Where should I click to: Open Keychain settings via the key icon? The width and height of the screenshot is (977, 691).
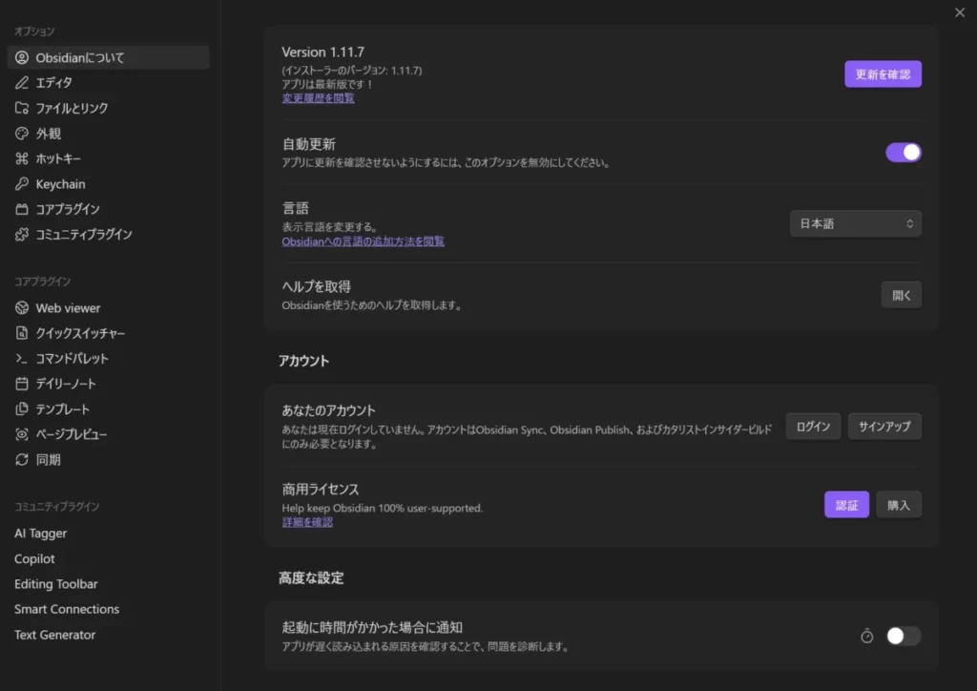tap(21, 183)
